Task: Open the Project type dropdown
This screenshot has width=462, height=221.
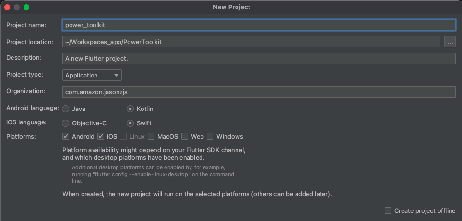Action: (92, 75)
